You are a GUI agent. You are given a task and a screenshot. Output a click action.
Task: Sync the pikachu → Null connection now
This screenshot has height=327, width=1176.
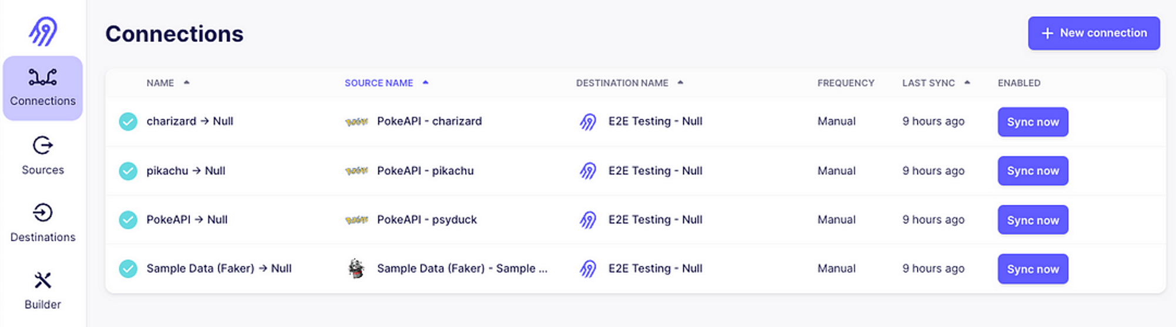pyautogui.click(x=1033, y=171)
